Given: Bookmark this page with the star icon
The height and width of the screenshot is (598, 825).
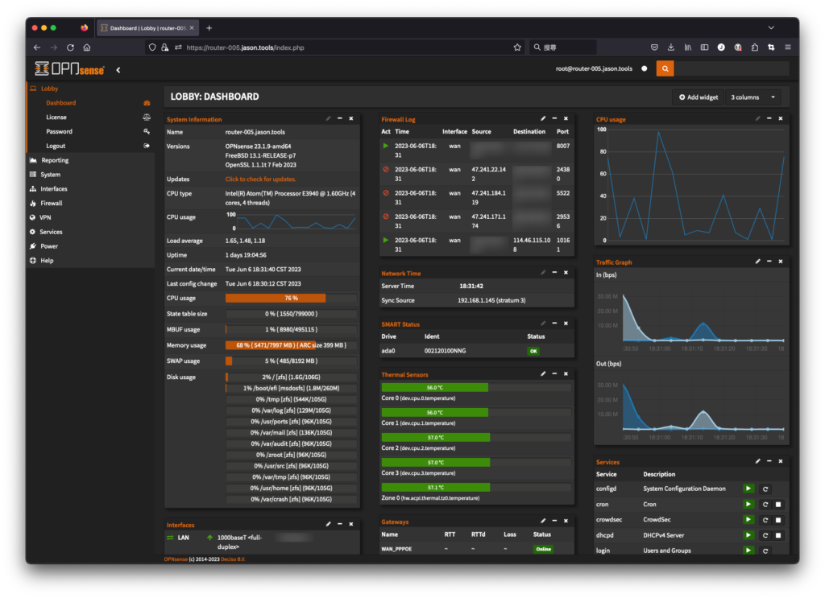Looking at the screenshot, I should click(x=517, y=47).
